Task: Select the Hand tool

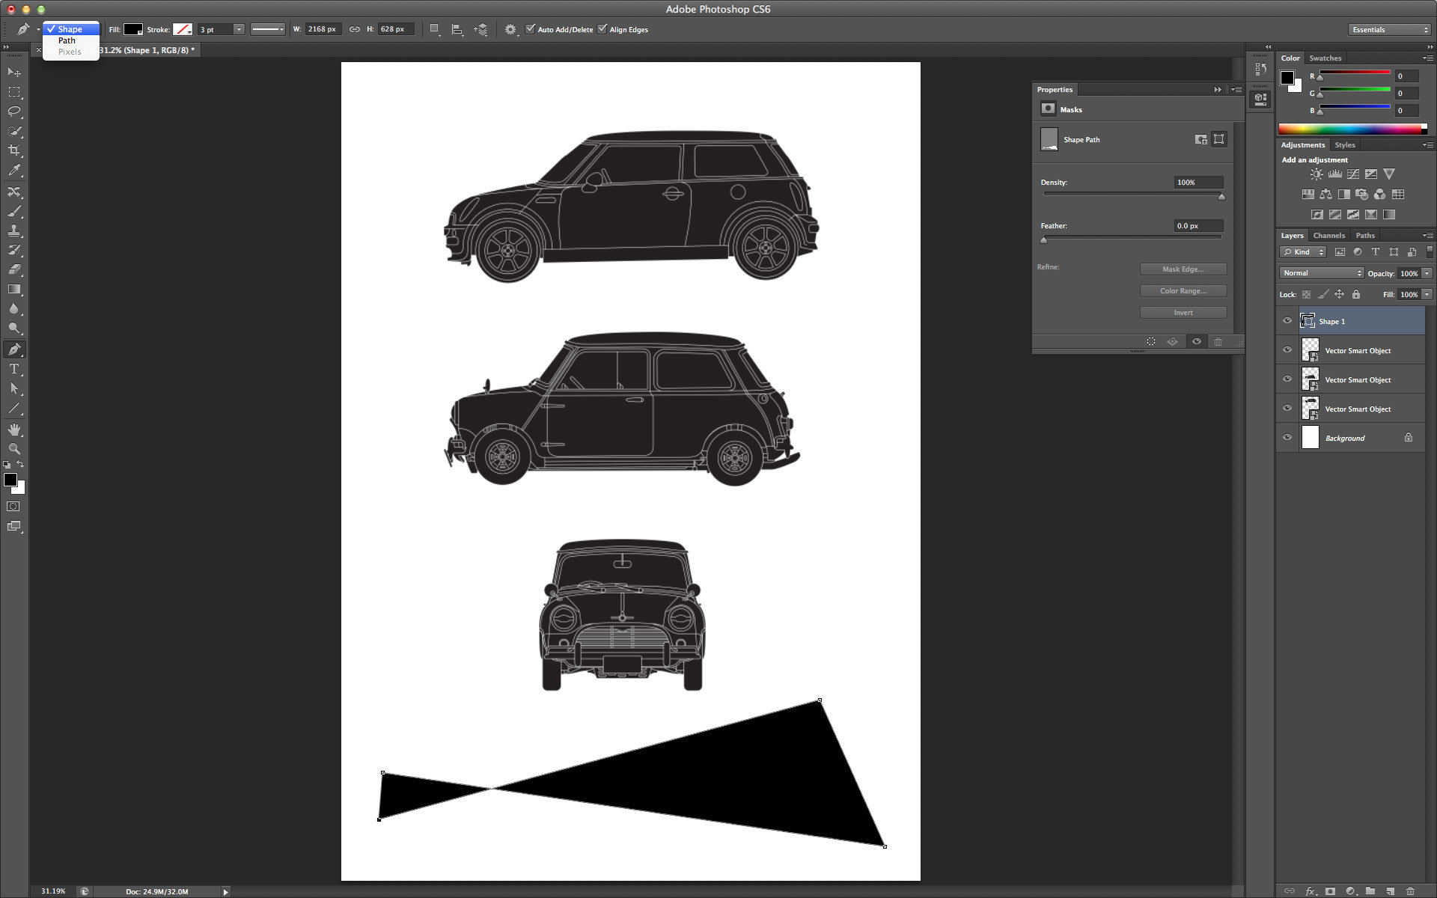Action: point(14,430)
